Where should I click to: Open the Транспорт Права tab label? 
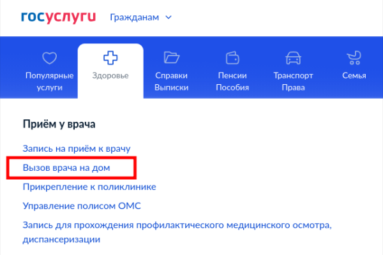294,82
